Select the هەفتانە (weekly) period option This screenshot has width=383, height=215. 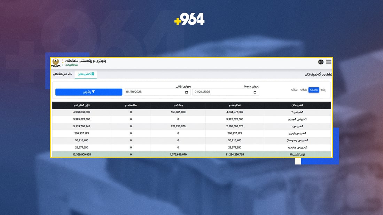tap(314, 90)
